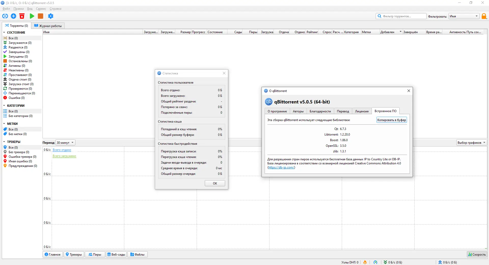This screenshot has width=489, height=265.
Task: Select the Неактивны (0) status filter
Action: coord(18,70)
